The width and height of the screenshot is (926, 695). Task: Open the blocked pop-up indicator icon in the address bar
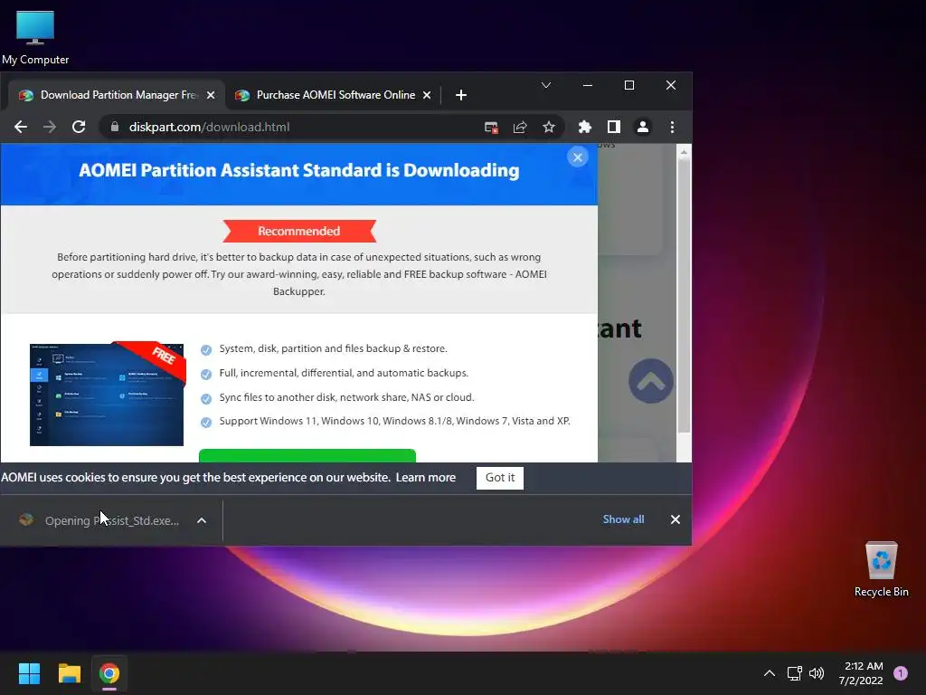click(x=491, y=127)
